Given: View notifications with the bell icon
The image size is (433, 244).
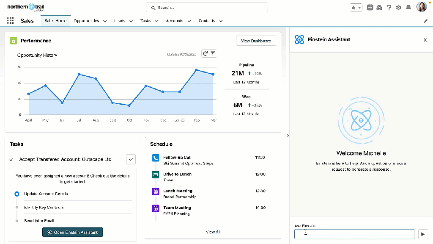Looking at the screenshot, I should click(x=408, y=8).
